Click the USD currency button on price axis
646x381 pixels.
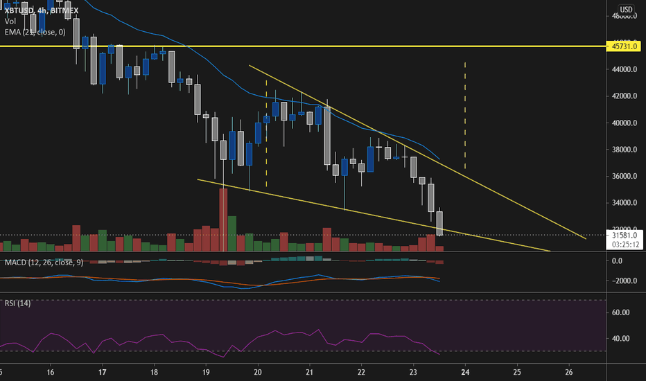pos(626,10)
